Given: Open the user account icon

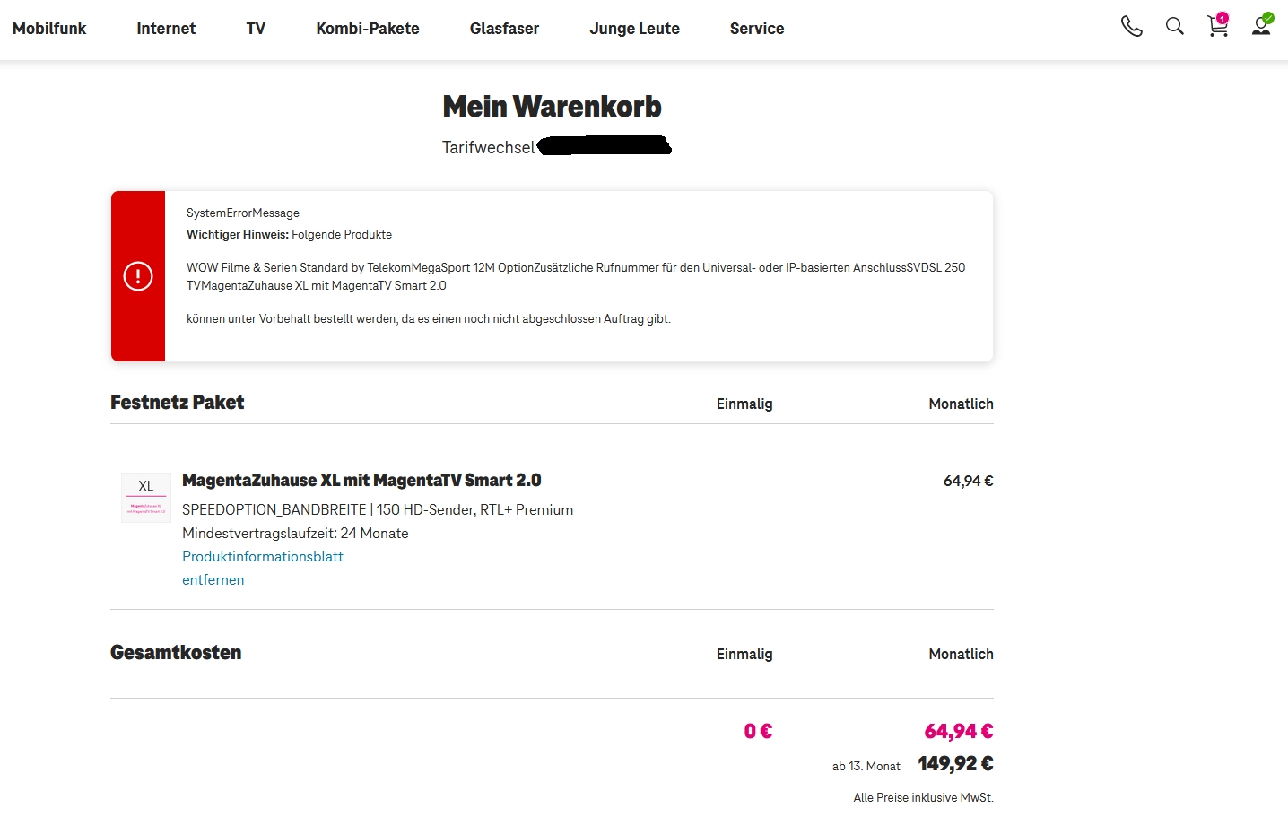Looking at the screenshot, I should [1262, 24].
